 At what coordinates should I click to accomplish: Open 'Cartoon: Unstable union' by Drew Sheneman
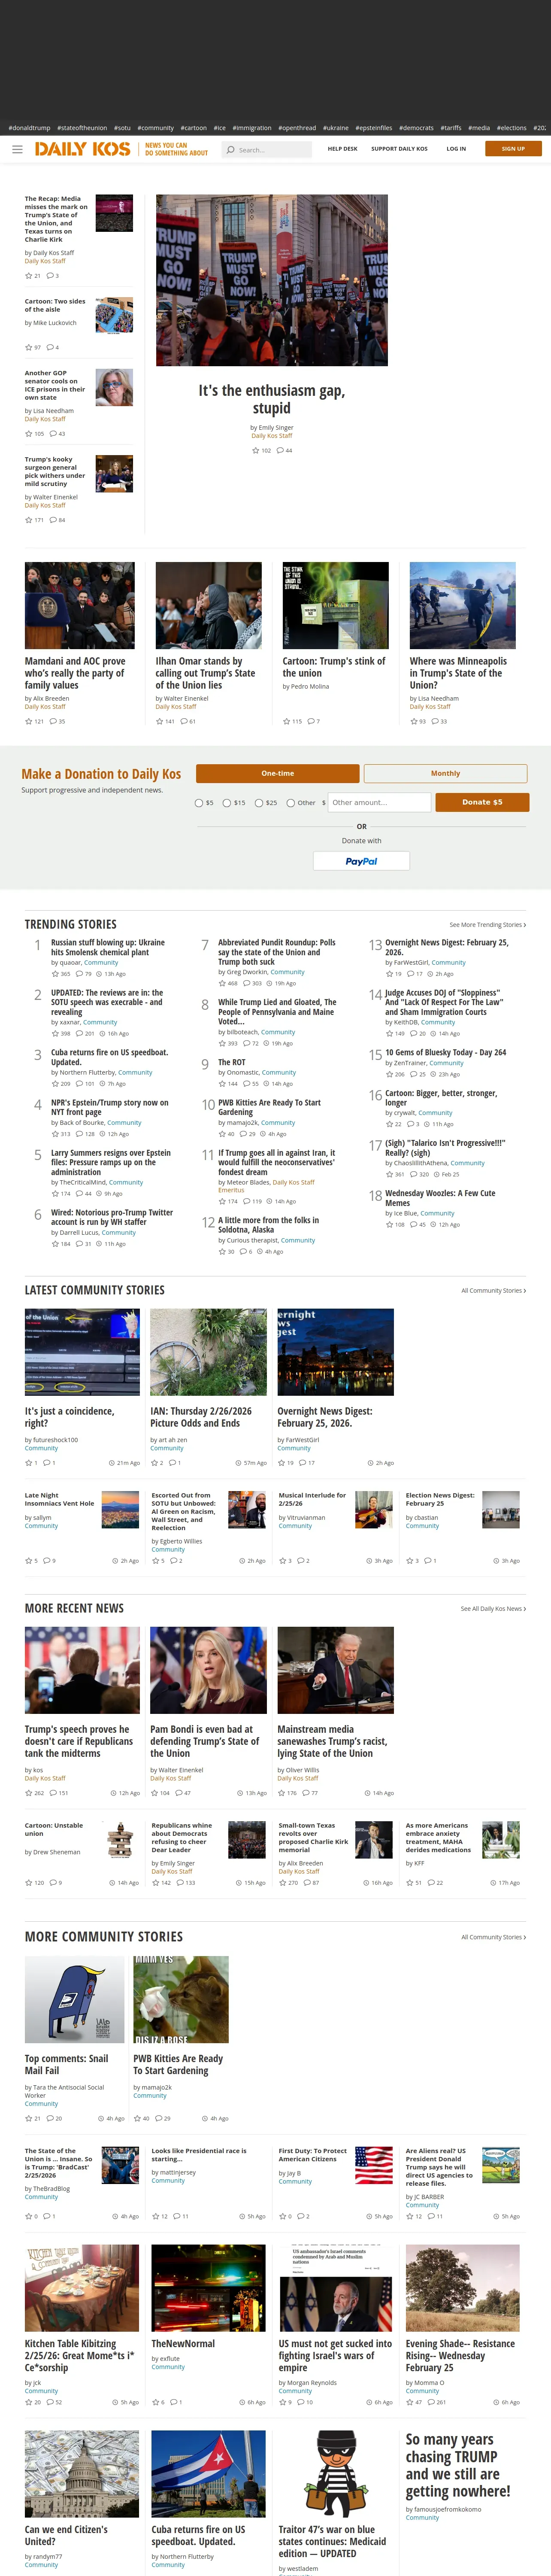(54, 1829)
